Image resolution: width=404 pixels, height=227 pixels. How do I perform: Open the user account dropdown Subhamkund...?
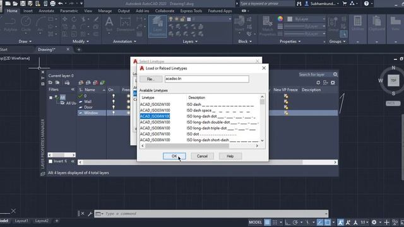coord(323,4)
